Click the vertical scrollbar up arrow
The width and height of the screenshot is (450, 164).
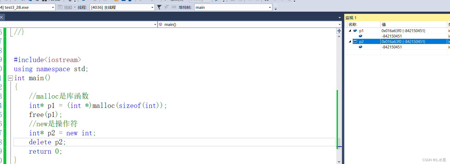[x=339, y=36]
